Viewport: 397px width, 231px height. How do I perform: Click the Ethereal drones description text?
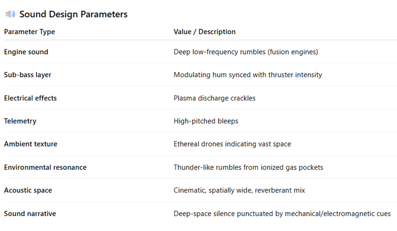point(232,144)
